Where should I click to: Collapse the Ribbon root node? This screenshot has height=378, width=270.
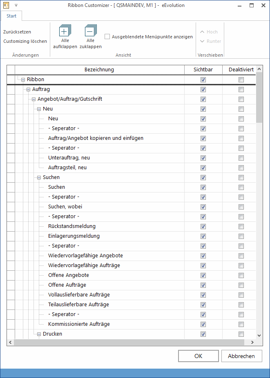tap(23, 80)
